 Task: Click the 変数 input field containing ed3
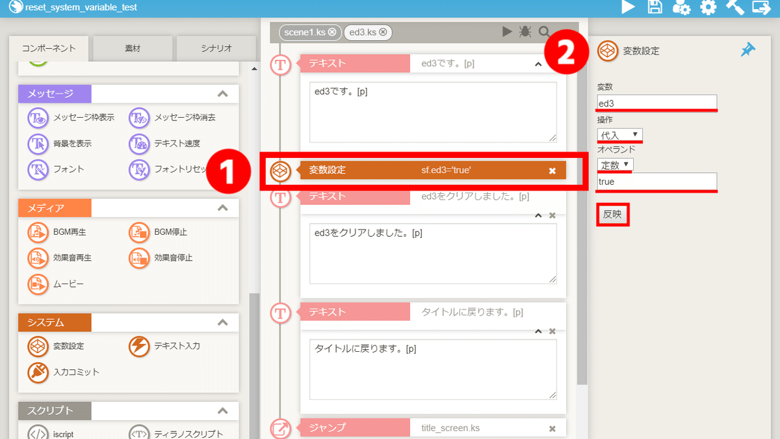tap(657, 102)
